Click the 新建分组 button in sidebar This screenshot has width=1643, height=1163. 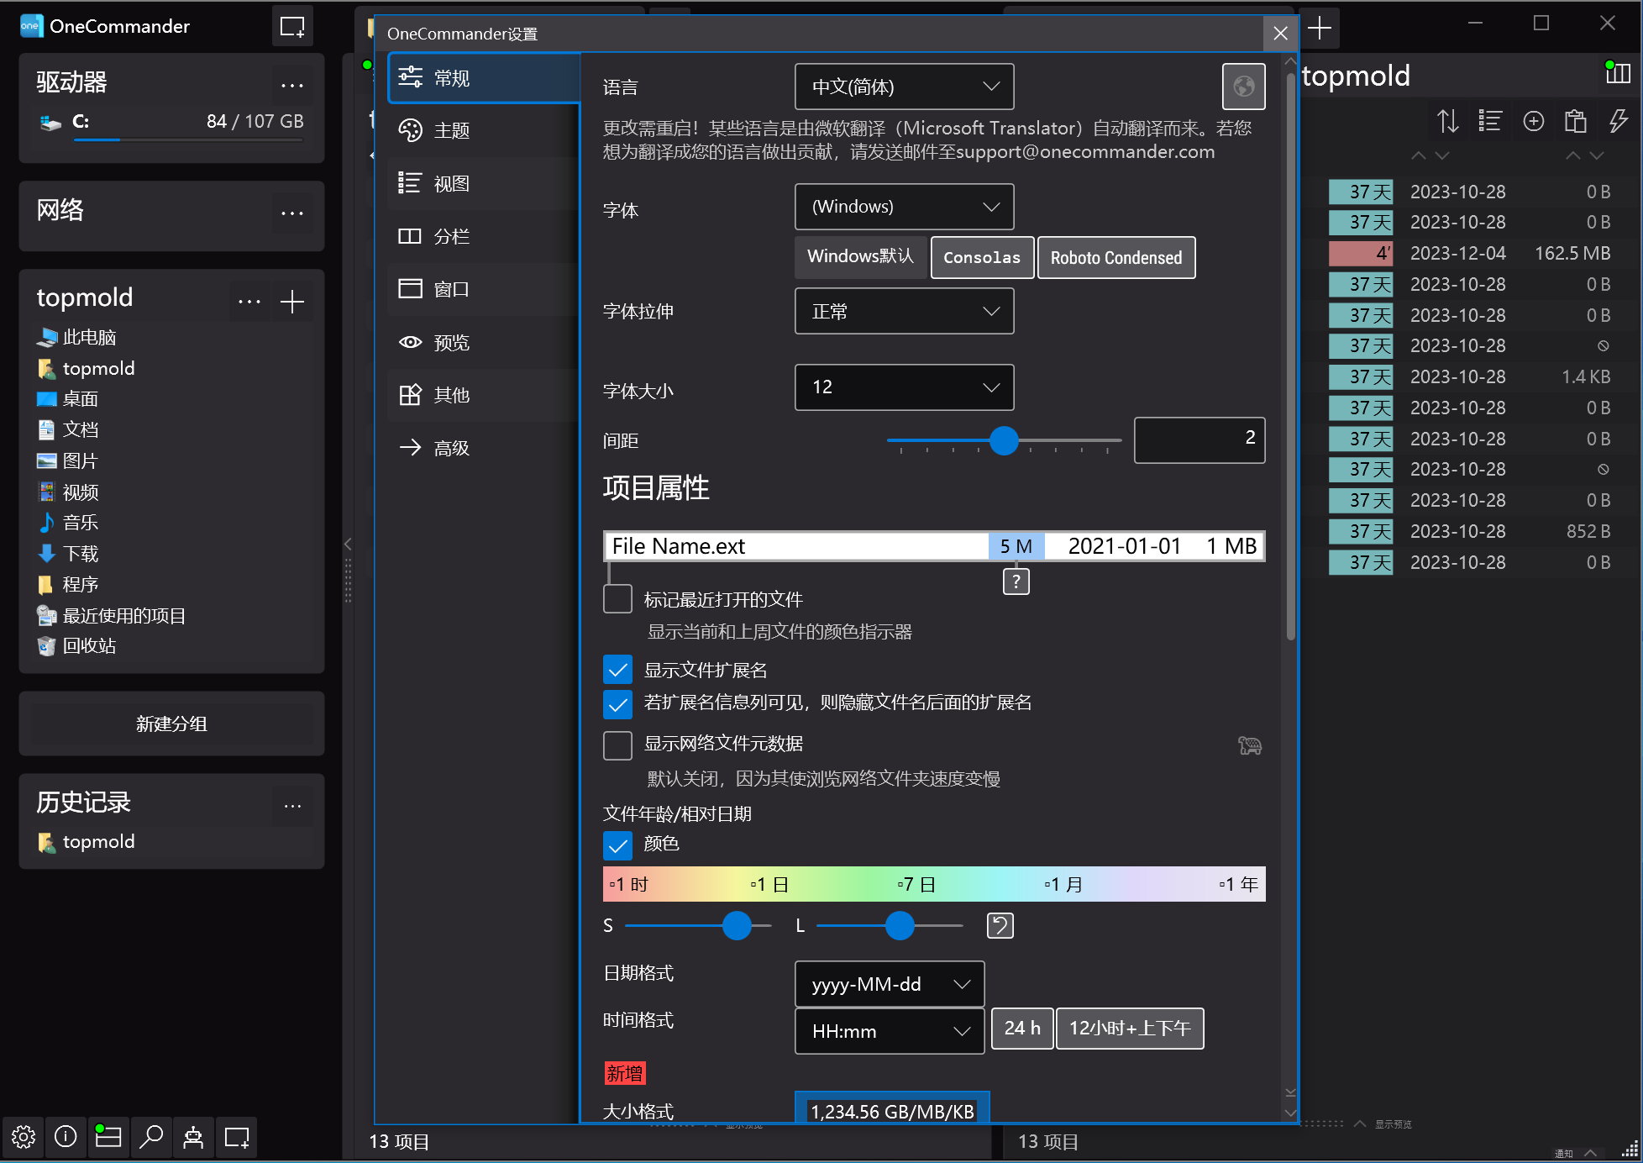pyautogui.click(x=171, y=724)
